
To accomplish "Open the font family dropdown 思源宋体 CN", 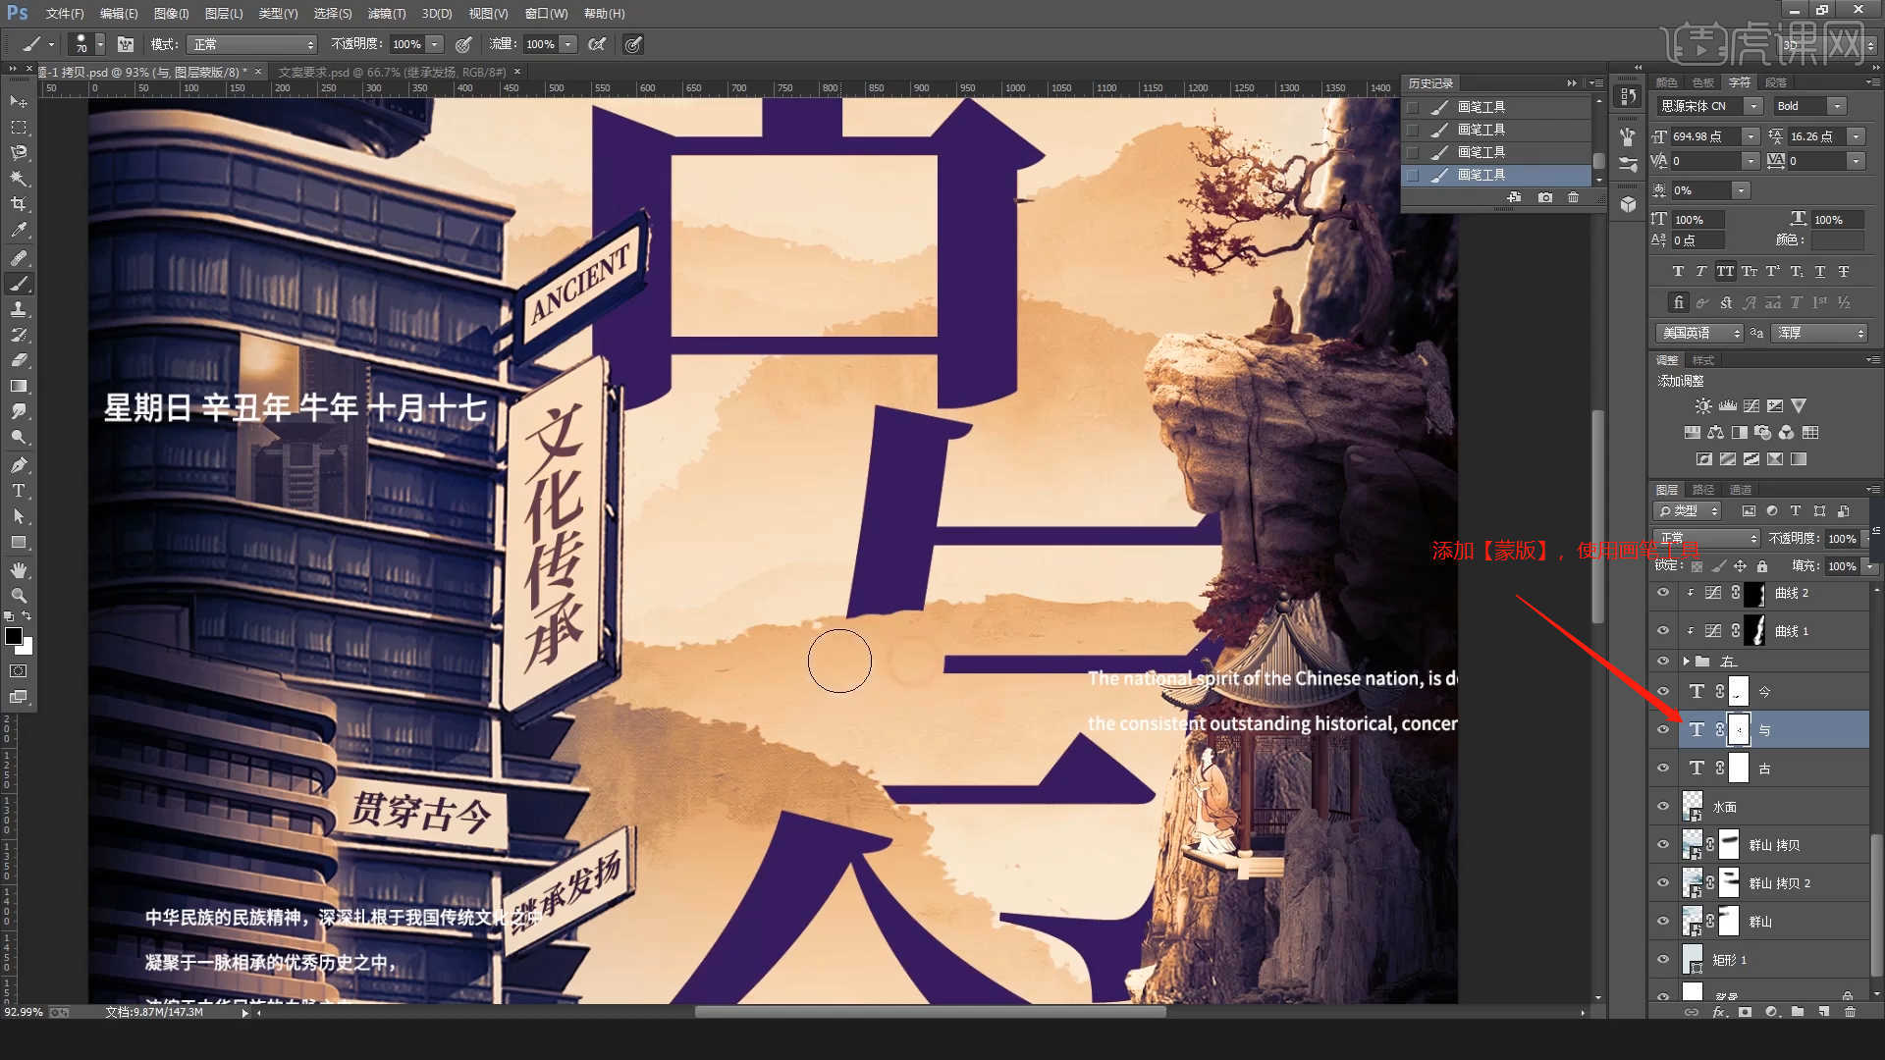I will [1753, 106].
